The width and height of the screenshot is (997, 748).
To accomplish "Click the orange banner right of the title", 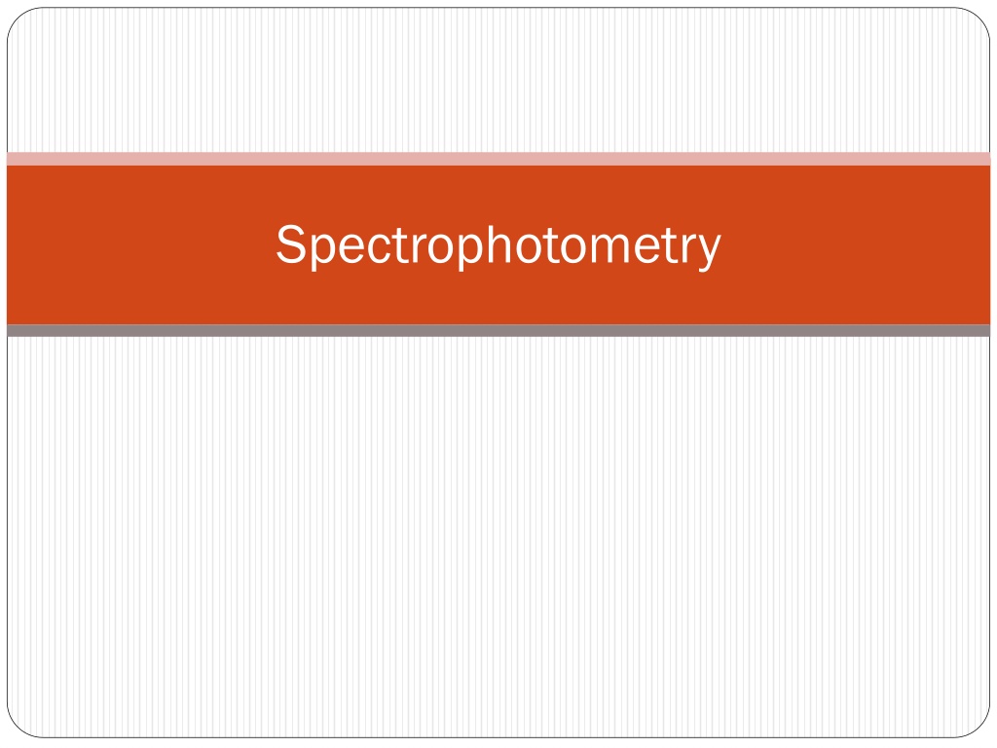I will point(856,244).
